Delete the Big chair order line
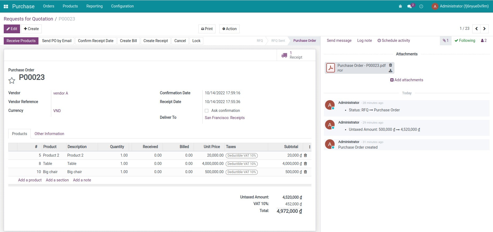This screenshot has height=232, width=493. [x=306, y=172]
